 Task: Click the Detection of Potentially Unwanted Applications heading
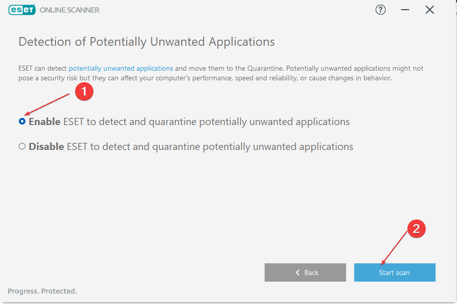coord(147,42)
